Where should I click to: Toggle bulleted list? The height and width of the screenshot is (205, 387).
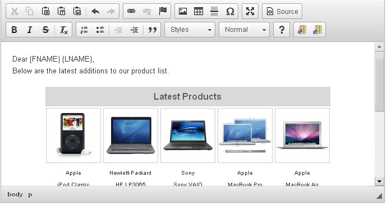click(100, 30)
